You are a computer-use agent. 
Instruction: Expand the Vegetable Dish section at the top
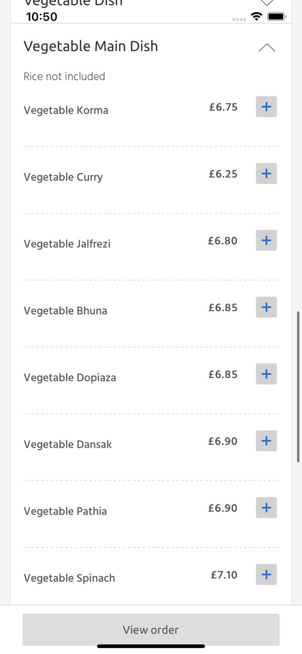tap(267, 2)
